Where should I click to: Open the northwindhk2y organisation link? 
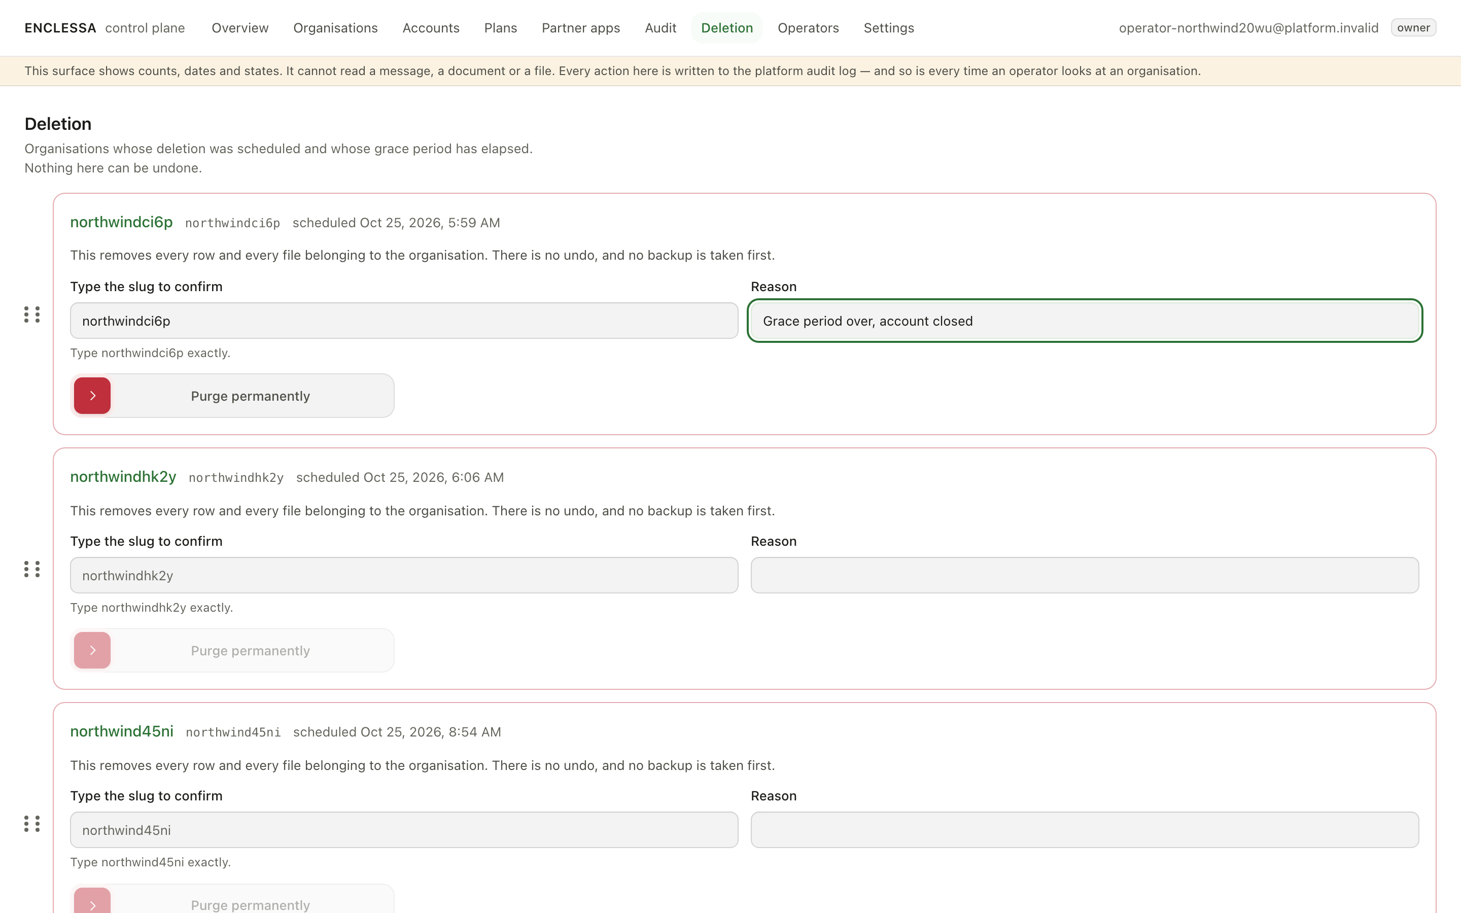click(123, 477)
